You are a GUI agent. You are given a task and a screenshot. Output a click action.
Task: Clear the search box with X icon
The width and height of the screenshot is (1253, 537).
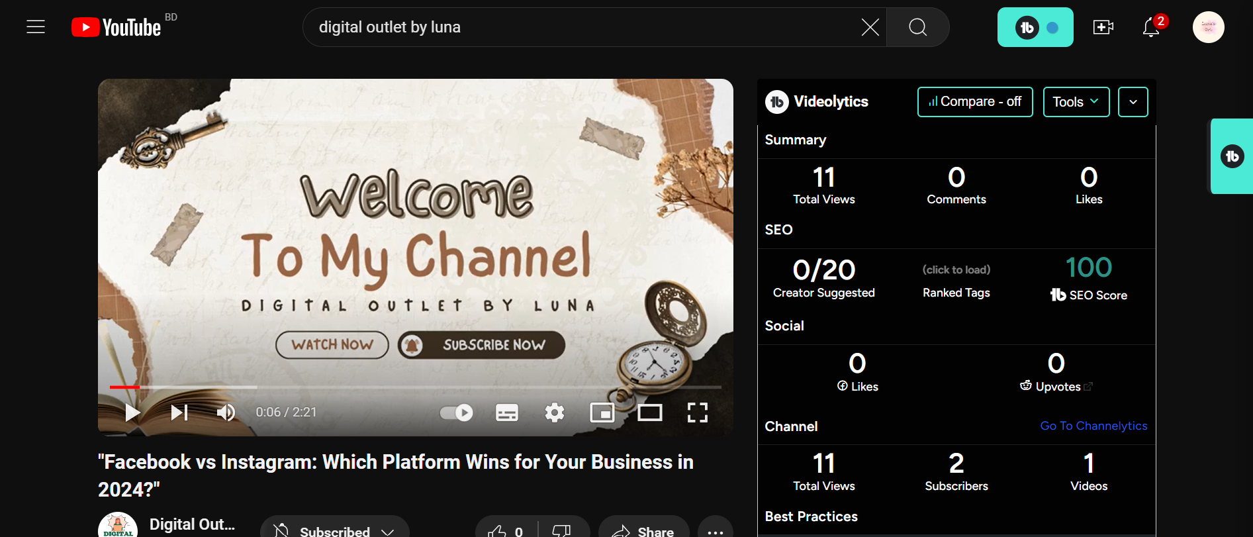[x=870, y=27]
